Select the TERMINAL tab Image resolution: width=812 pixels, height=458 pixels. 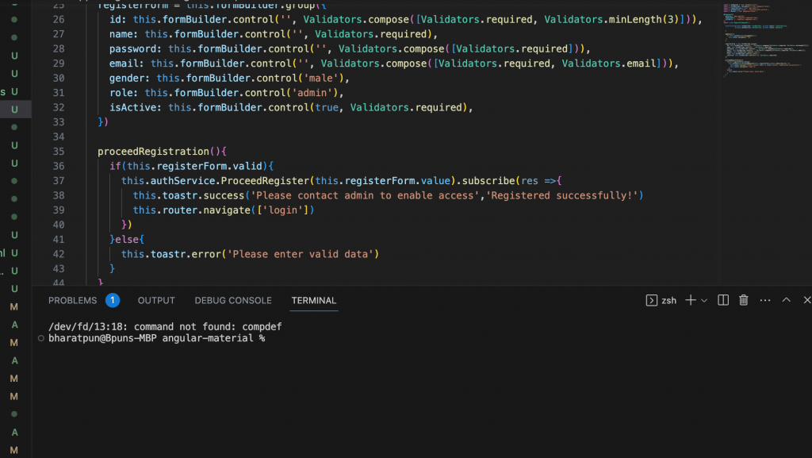coord(313,301)
